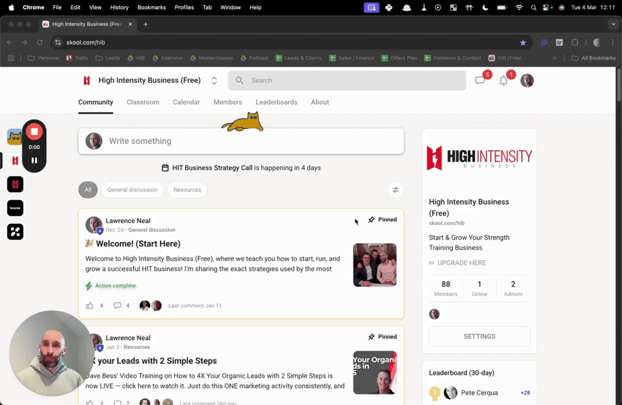Open macOS Spotlight search icon

(533, 7)
